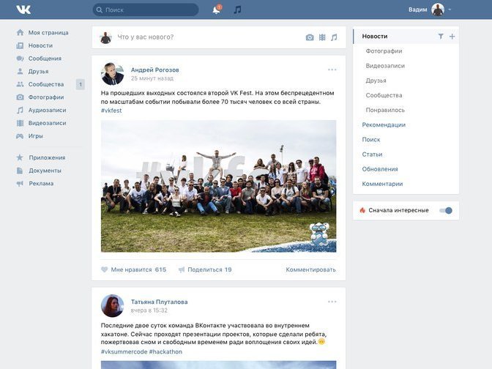Open Сообщения in left sidebar

tap(45, 59)
